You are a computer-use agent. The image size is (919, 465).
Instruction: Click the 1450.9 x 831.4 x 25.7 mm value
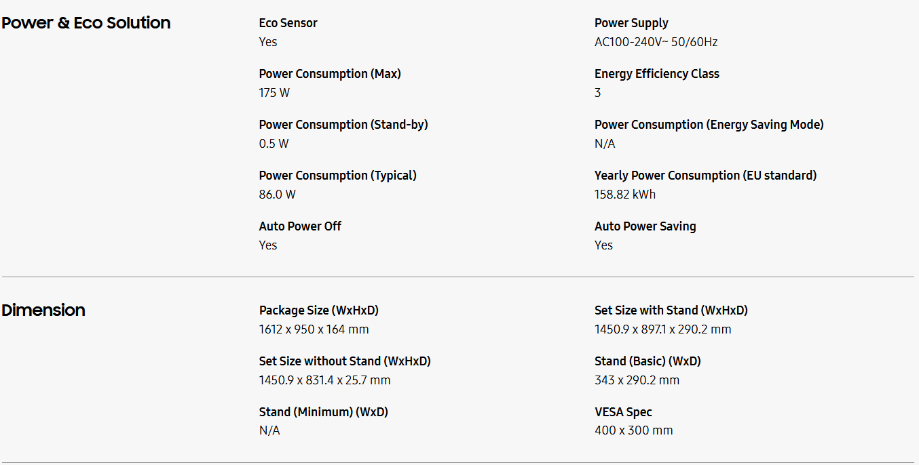pyautogui.click(x=324, y=380)
